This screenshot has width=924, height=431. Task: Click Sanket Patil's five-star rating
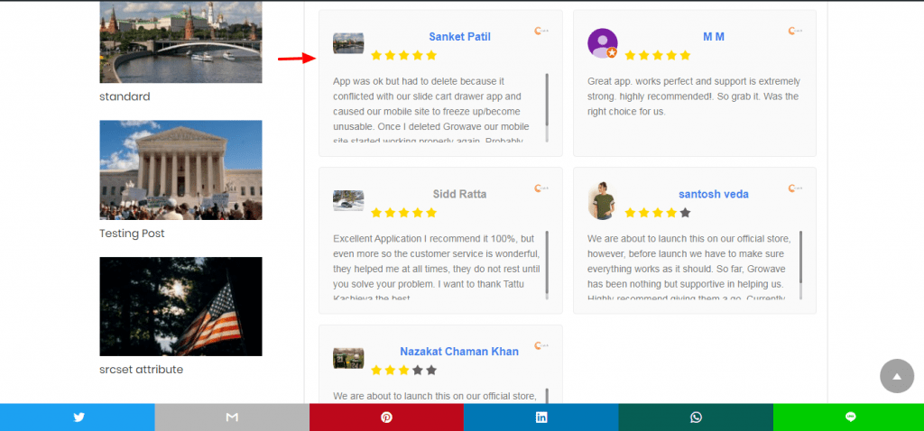(403, 55)
